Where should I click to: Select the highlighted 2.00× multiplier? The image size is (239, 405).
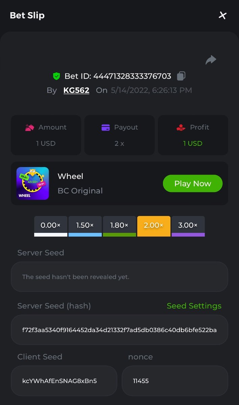154,226
